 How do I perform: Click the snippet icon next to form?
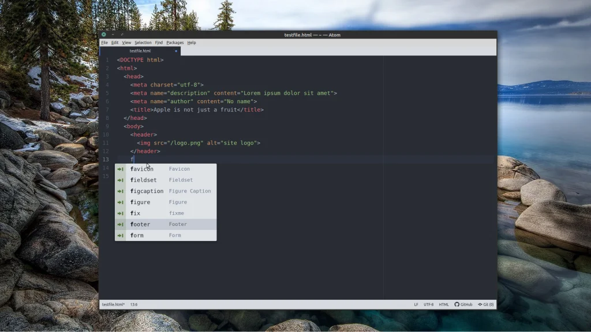pos(121,235)
